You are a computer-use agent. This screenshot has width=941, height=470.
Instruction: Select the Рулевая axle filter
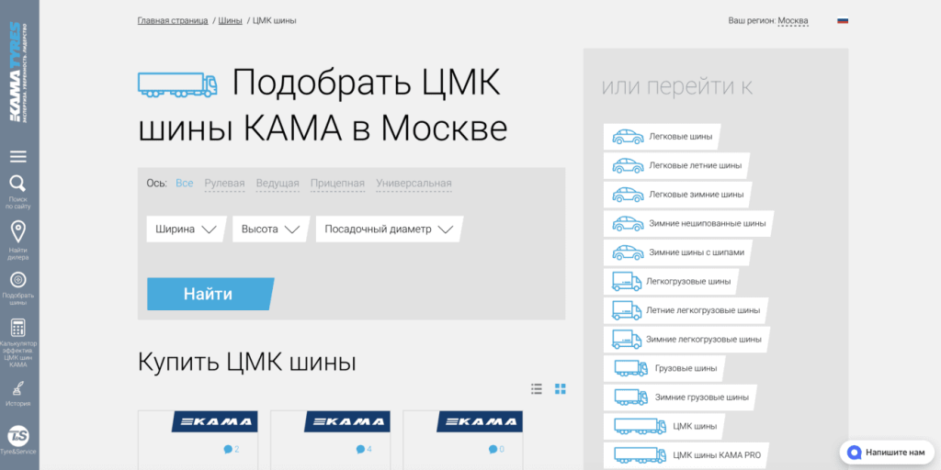tap(224, 184)
